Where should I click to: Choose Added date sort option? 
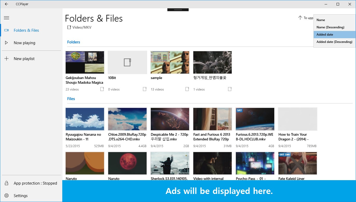coord(334,35)
